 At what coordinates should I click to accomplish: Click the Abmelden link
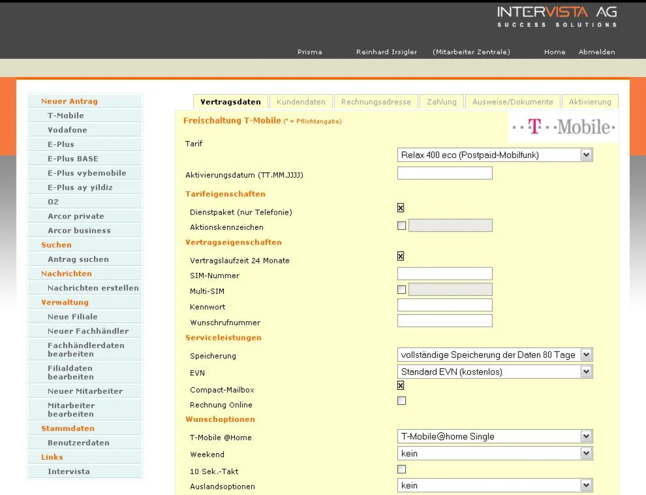point(597,52)
